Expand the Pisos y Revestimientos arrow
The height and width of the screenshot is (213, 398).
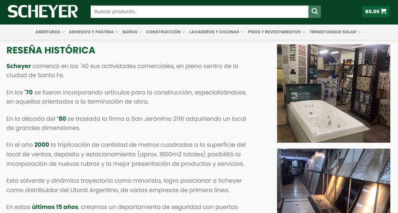pyautogui.click(x=304, y=32)
